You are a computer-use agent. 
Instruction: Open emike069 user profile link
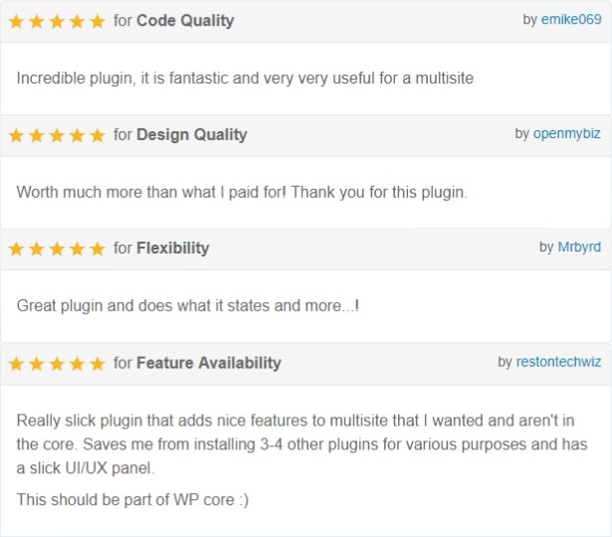[x=571, y=20]
